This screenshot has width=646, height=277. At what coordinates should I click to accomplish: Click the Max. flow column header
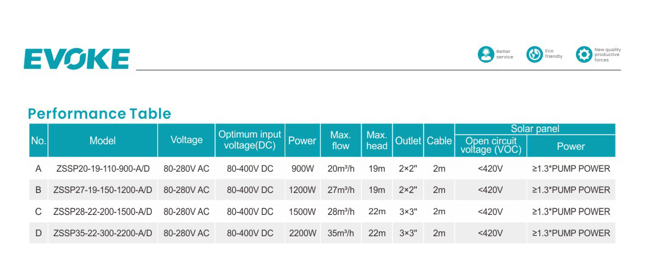tap(340, 140)
